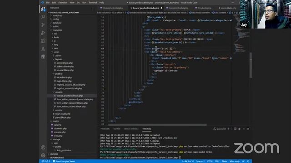Change indentation via Spaces: 2
The width and height of the screenshot is (291, 163).
[200, 161]
